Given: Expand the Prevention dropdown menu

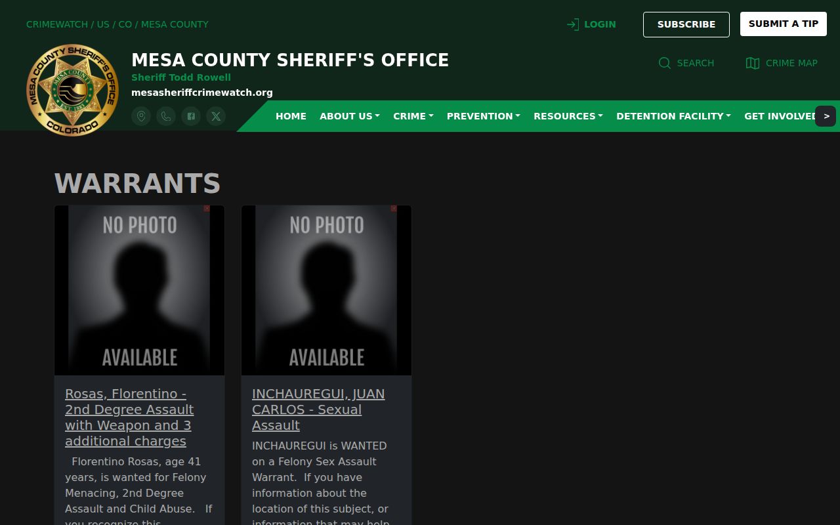Looking at the screenshot, I should pos(484,116).
